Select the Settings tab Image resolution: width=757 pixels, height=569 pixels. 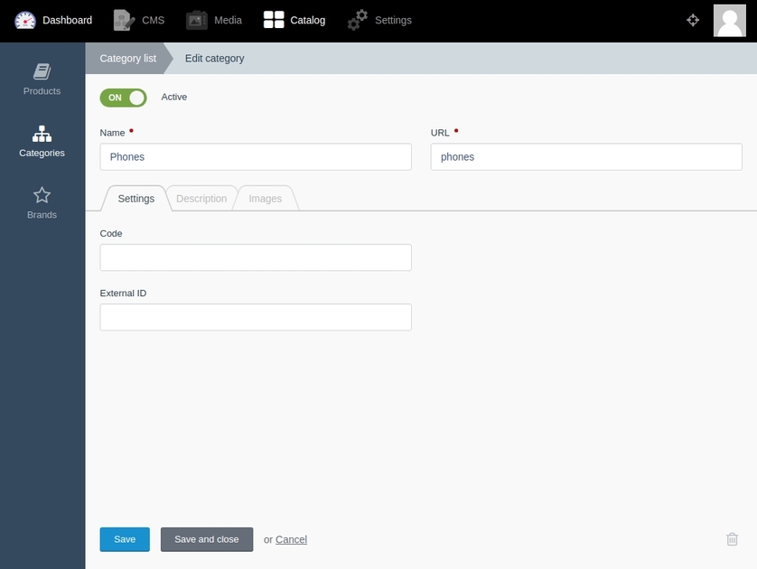click(x=136, y=199)
